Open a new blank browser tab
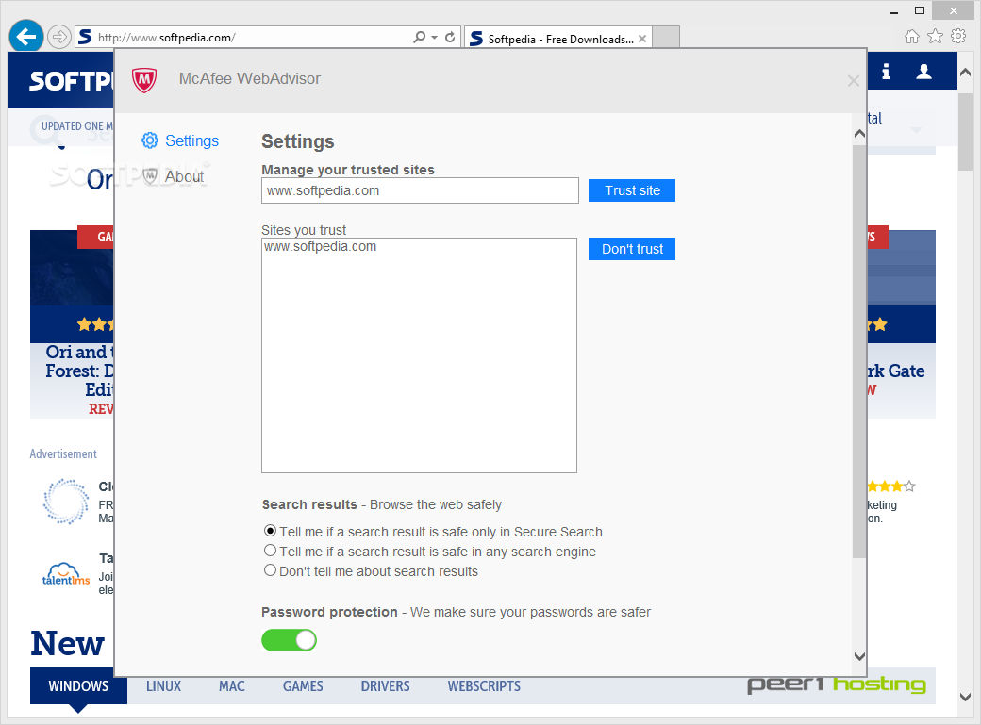981x725 pixels. tap(666, 38)
